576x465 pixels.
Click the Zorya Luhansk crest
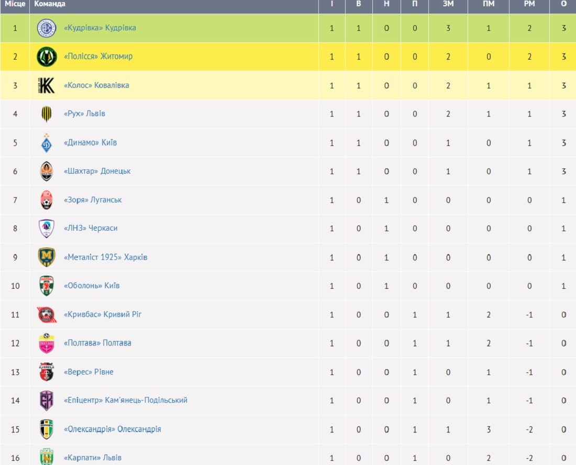coord(47,200)
